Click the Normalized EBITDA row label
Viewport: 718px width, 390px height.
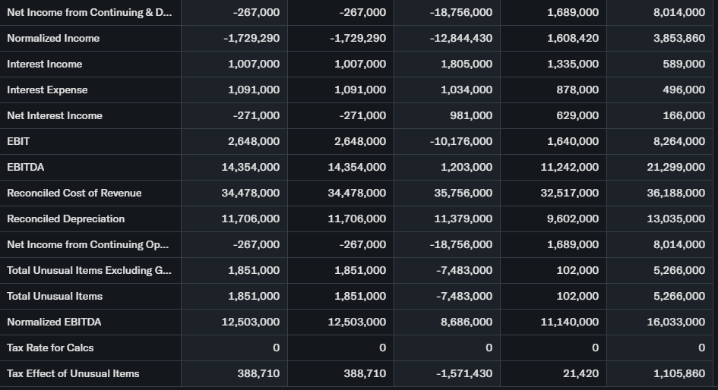pos(54,322)
